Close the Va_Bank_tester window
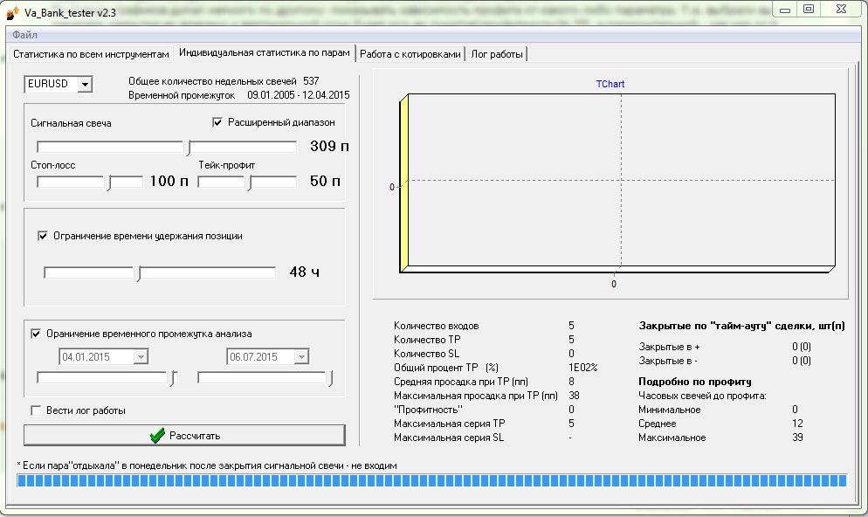The height and width of the screenshot is (517, 868). tap(842, 9)
